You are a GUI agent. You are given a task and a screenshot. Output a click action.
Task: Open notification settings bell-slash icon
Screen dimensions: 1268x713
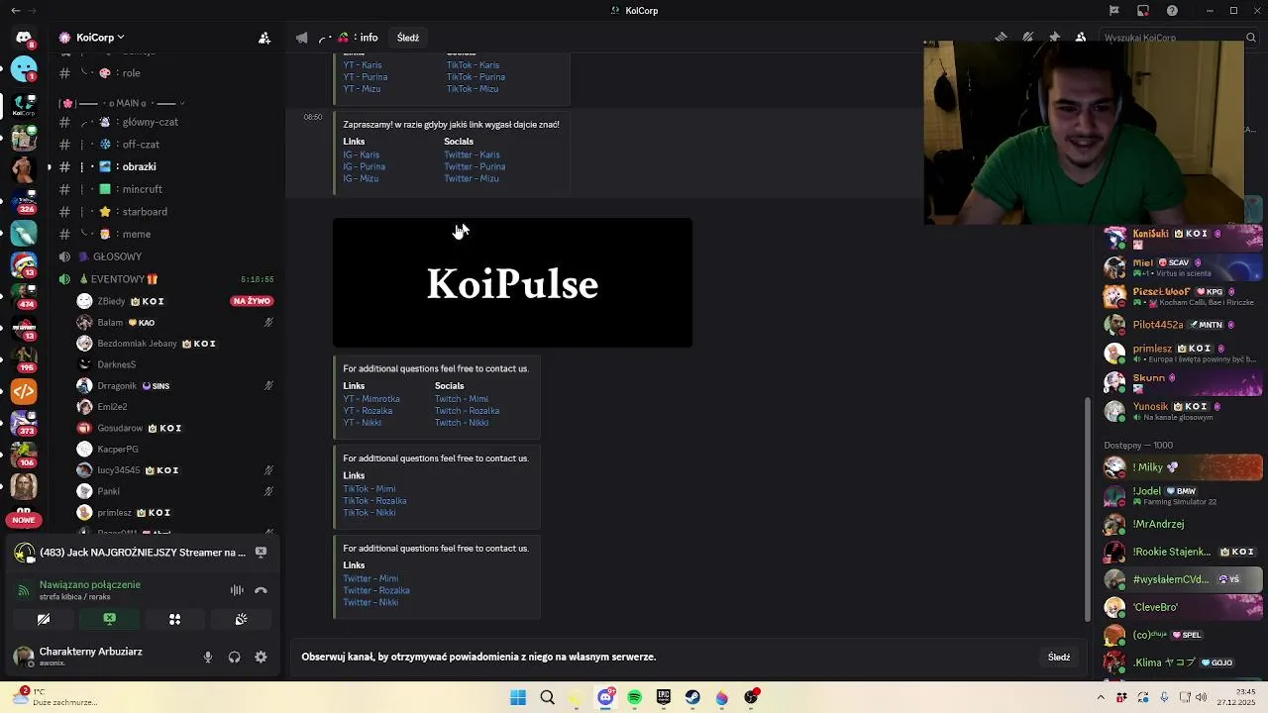click(1028, 38)
